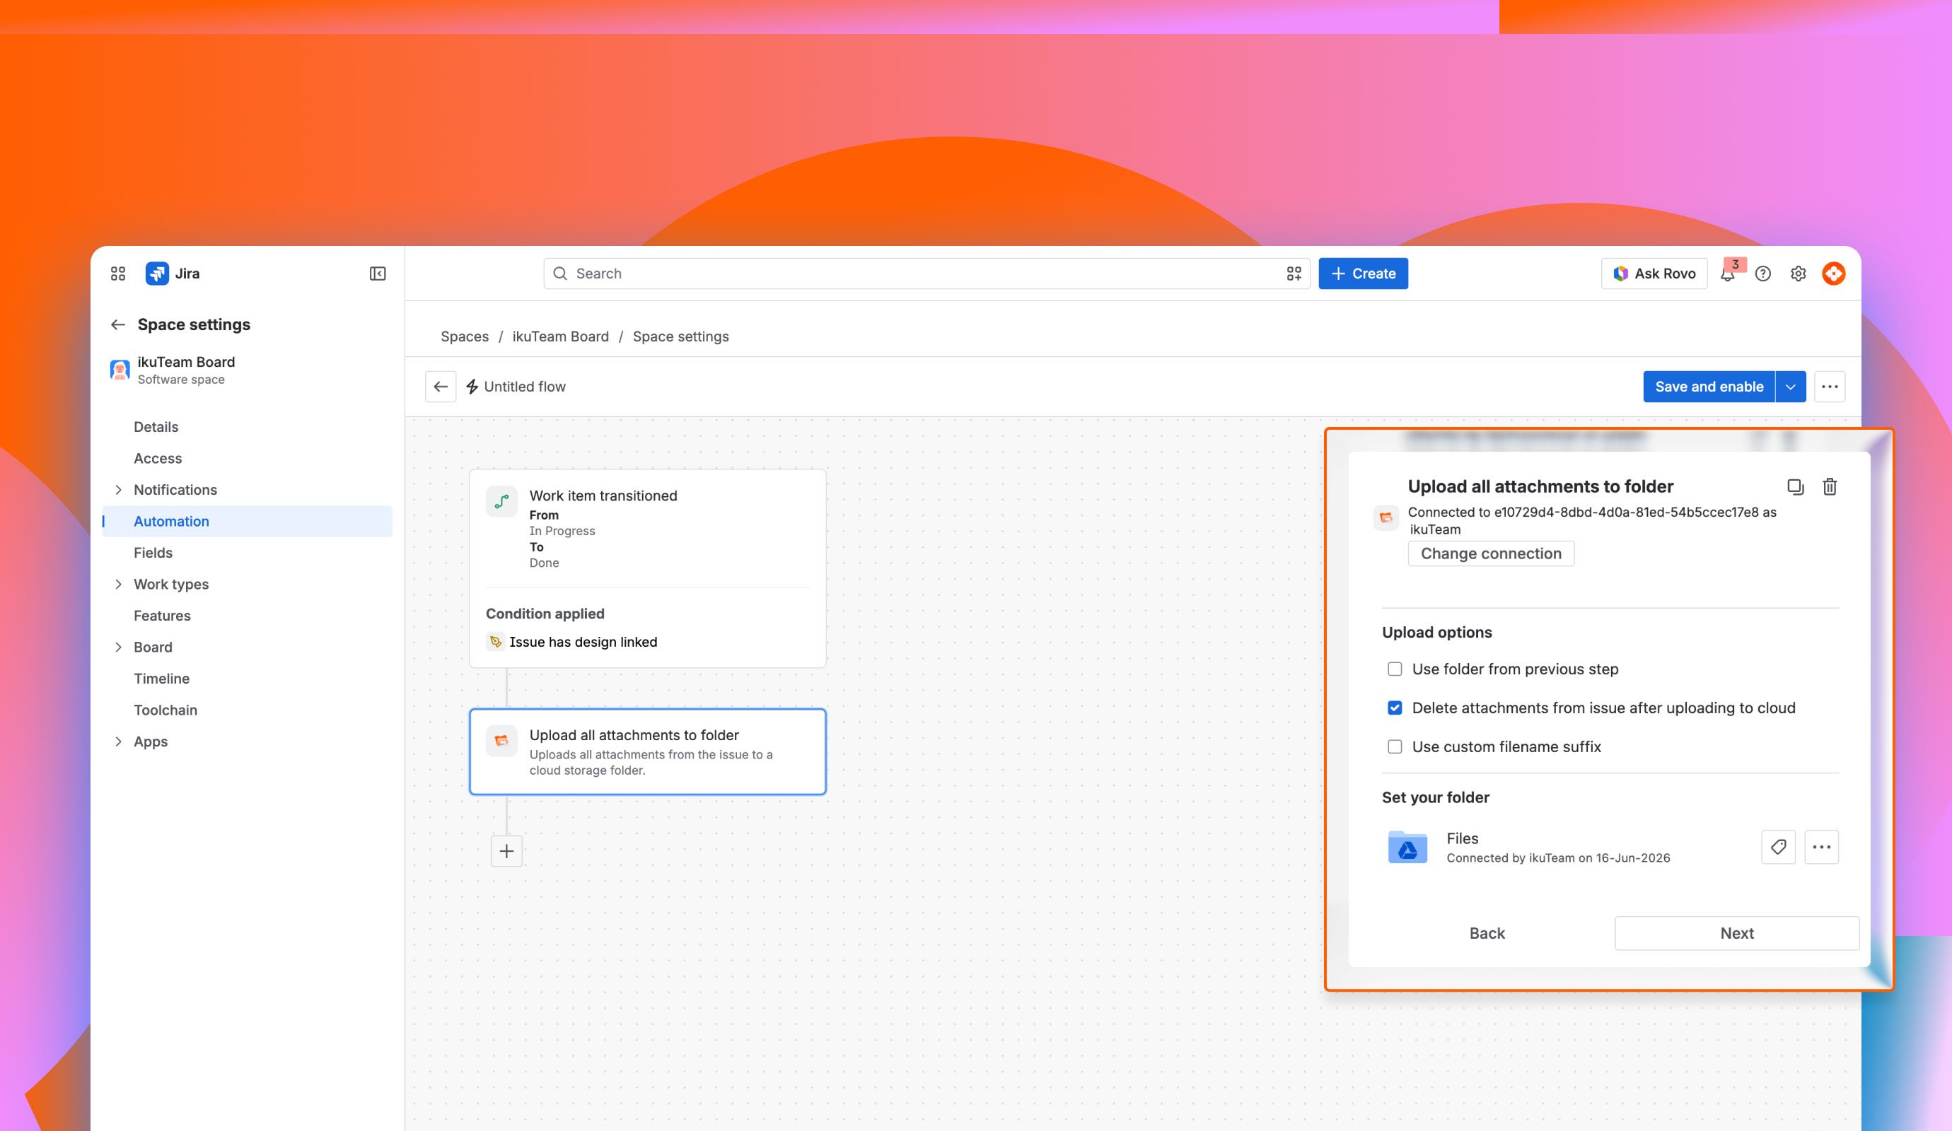Click the Back button in panel
Screen dimensions: 1952x1131
click(1487, 933)
